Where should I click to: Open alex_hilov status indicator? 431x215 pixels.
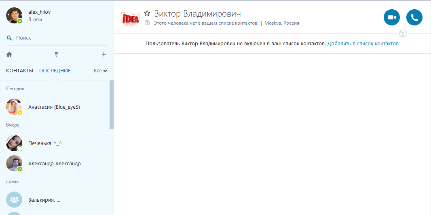pyautogui.click(x=20, y=21)
